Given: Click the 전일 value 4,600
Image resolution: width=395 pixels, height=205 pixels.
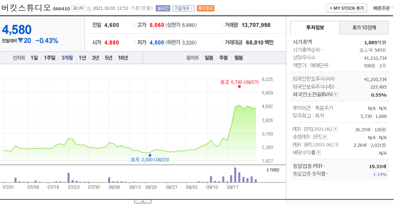Looking at the screenshot, I should (112, 25).
